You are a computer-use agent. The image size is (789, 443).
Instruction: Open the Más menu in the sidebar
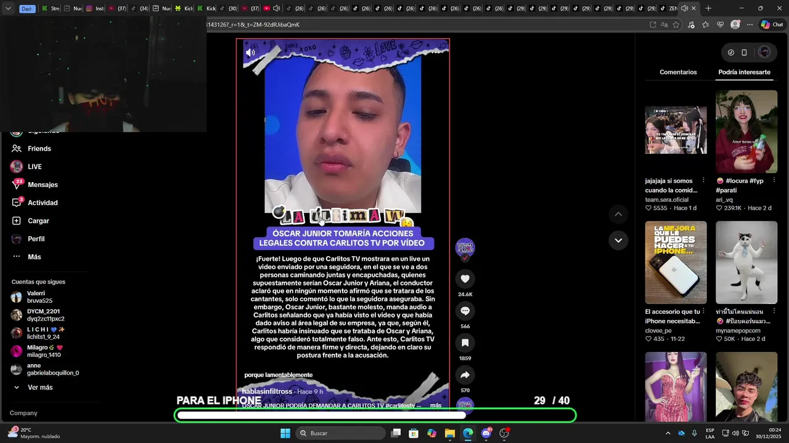click(34, 257)
